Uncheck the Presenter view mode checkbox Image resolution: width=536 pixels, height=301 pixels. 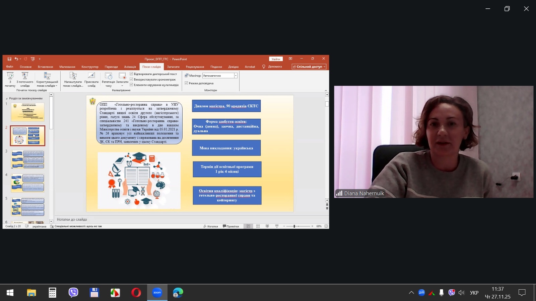click(x=186, y=83)
